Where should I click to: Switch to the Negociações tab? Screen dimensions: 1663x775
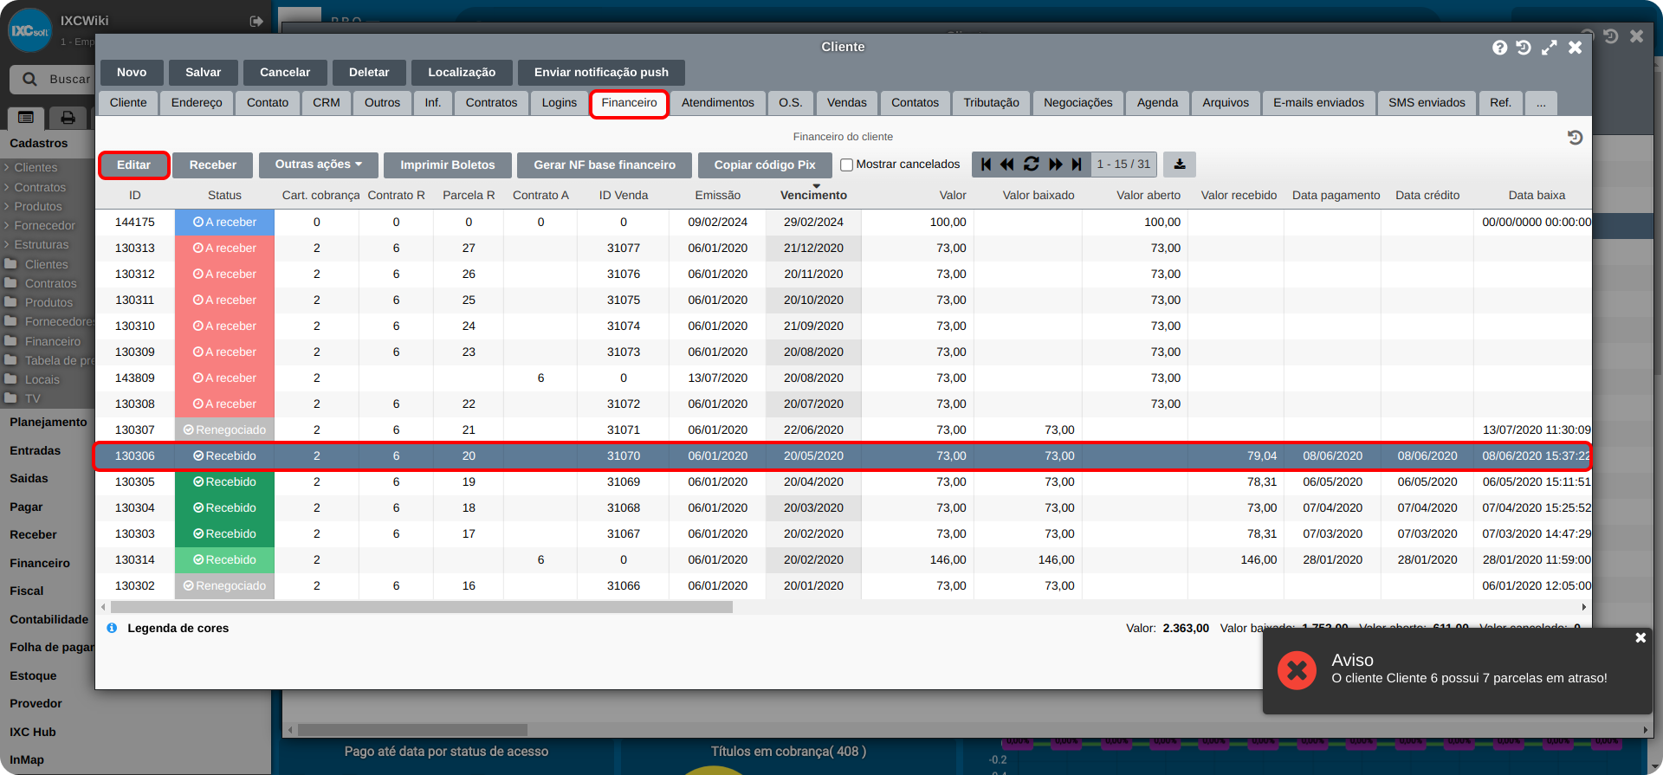(x=1077, y=102)
